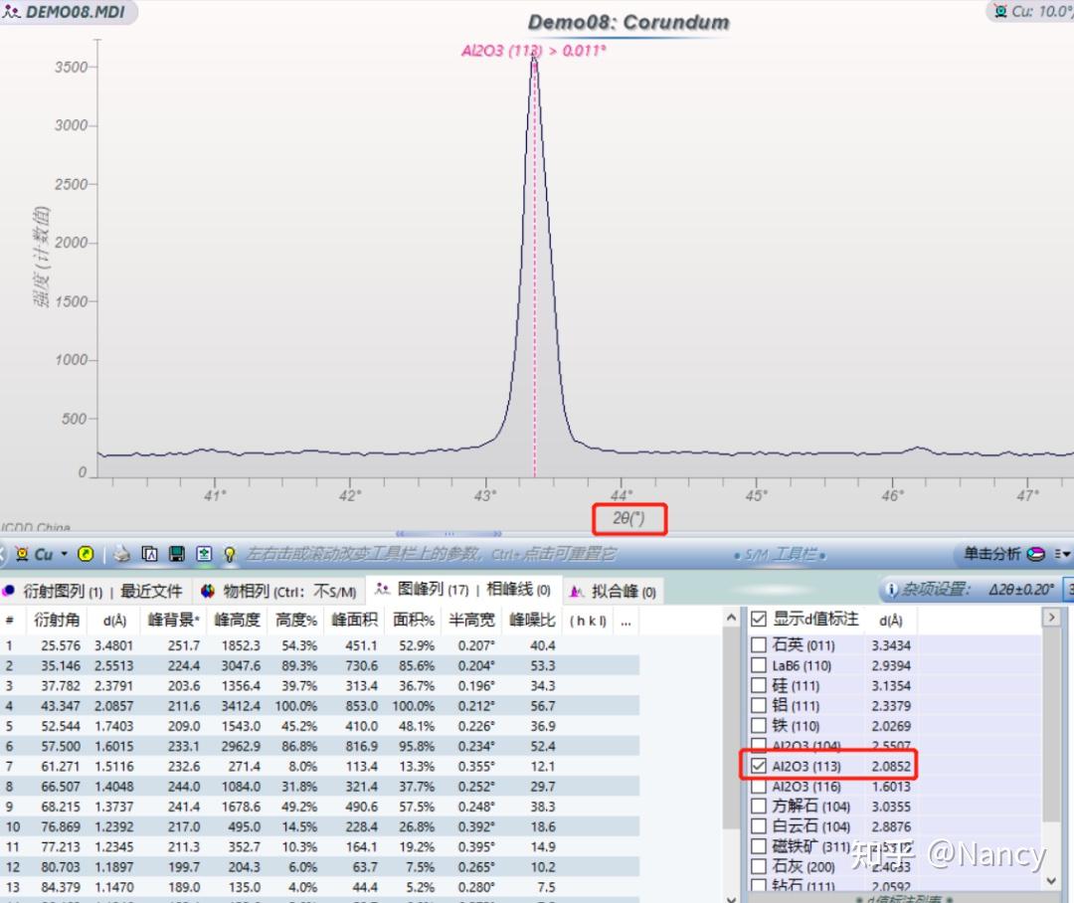Open the Cu anode dropdown on the toolbar
The height and width of the screenshot is (903, 1074).
(x=63, y=554)
